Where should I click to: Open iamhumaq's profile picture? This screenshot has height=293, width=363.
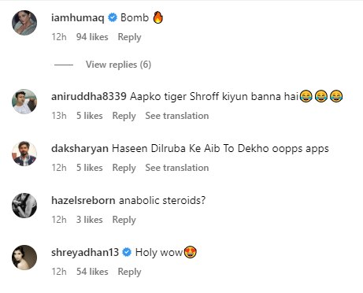tap(24, 23)
